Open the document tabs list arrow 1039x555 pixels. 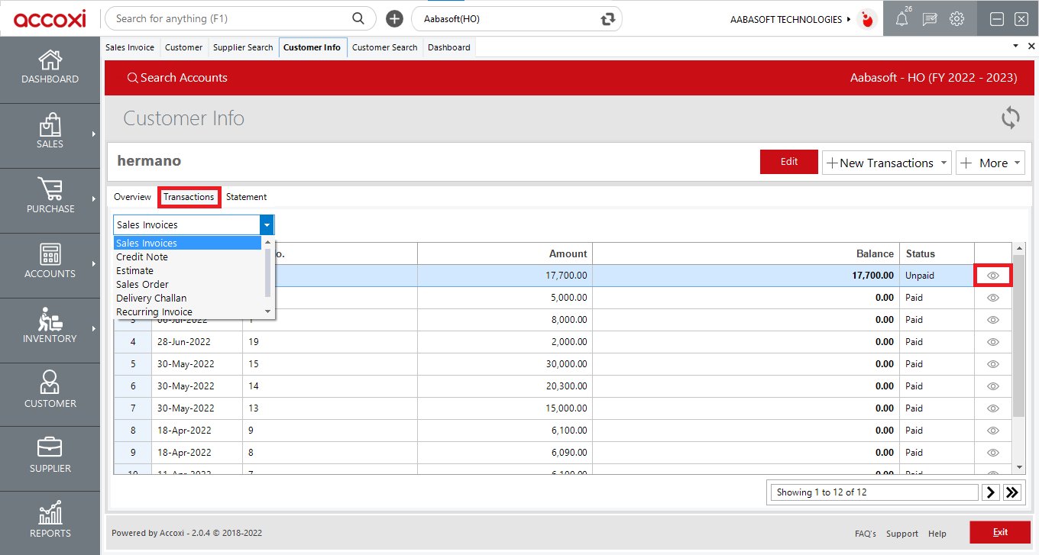[1016, 47]
